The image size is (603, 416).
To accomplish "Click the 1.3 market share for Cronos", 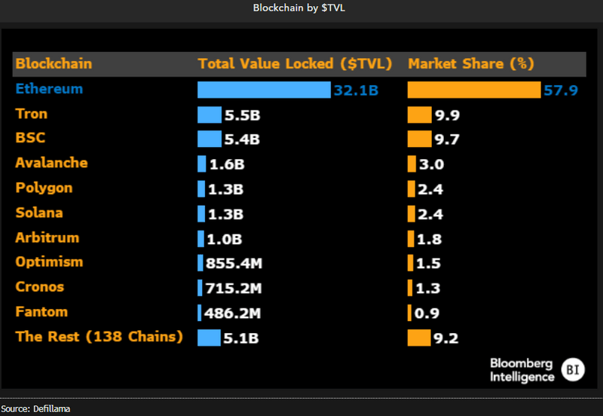I will point(428,289).
